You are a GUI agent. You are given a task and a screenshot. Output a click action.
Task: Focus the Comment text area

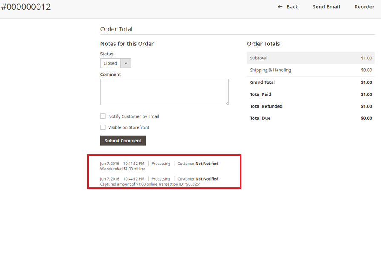point(164,92)
